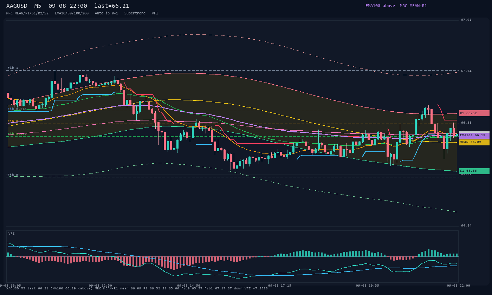492x295 pixels.
Task: Click the M5 timeframe label
Action: (x=38, y=6)
